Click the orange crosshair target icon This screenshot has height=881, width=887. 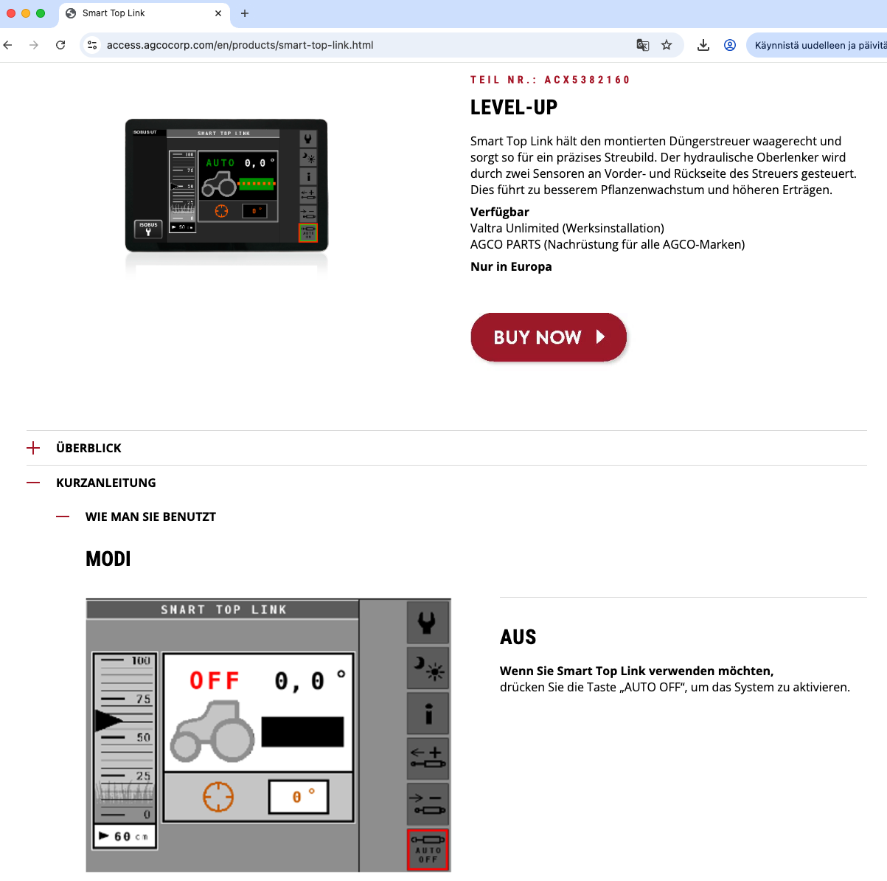(x=218, y=797)
